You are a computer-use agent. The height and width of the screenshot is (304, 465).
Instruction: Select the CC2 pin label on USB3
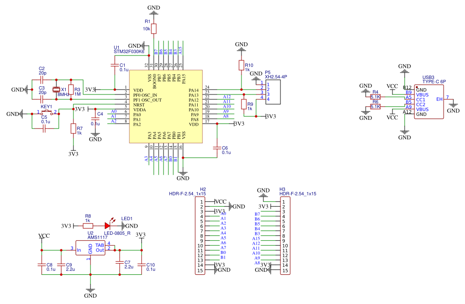(x=421, y=104)
